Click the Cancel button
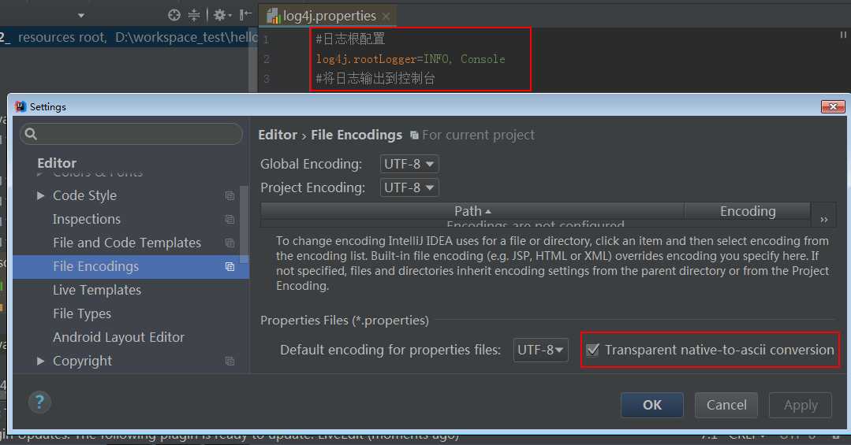 (x=726, y=405)
